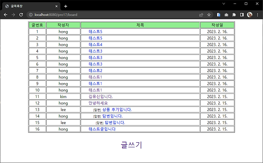Open post 테스트5 in row 2

[x=95, y=38]
